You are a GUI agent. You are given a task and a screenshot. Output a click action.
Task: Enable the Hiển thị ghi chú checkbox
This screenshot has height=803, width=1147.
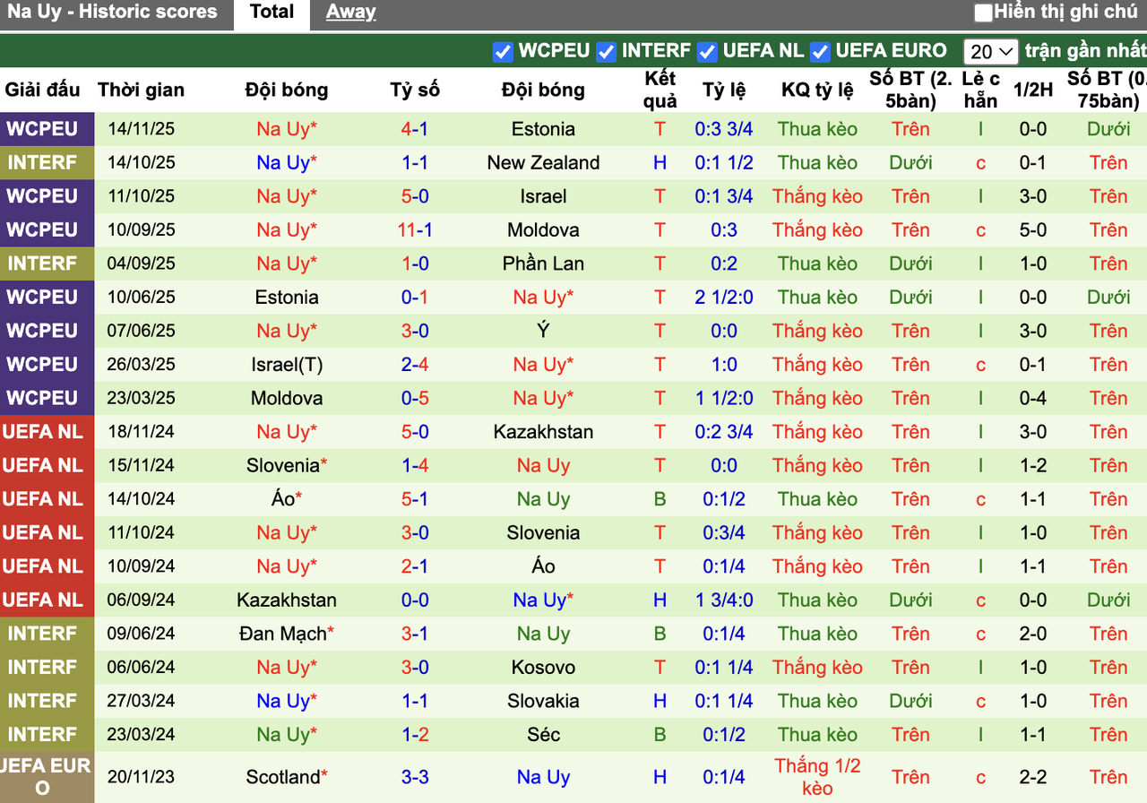click(x=984, y=13)
